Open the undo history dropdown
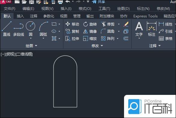 click(x=73, y=2)
